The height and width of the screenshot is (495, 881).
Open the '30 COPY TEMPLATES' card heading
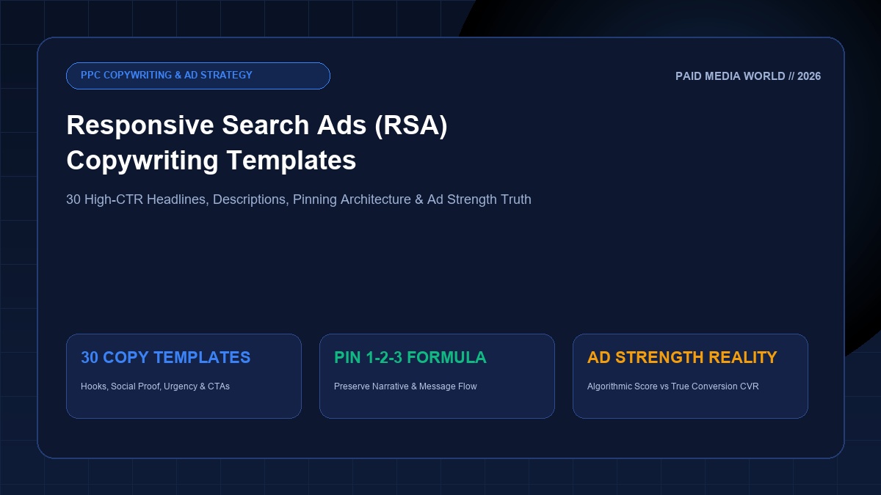(166, 357)
